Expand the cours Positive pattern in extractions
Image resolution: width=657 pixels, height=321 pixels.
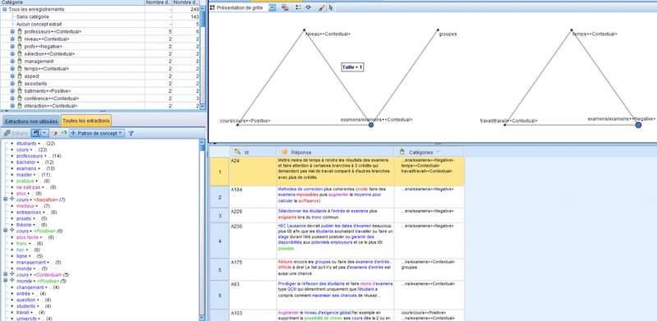[6, 231]
